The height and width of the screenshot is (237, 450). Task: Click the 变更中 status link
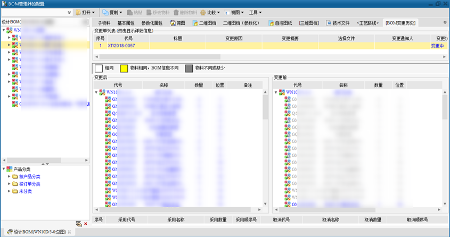point(437,46)
